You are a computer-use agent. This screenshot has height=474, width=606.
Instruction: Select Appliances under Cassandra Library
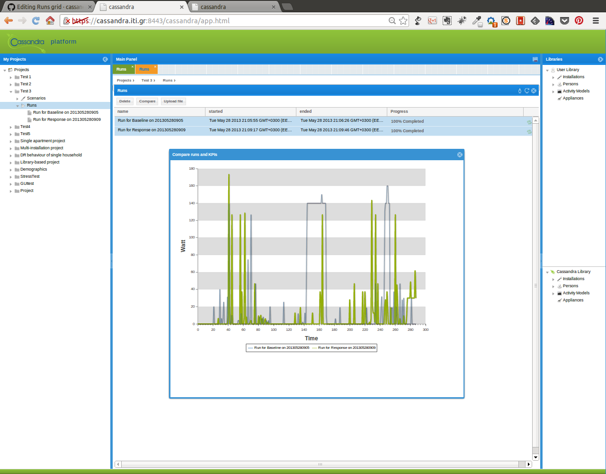click(x=573, y=301)
